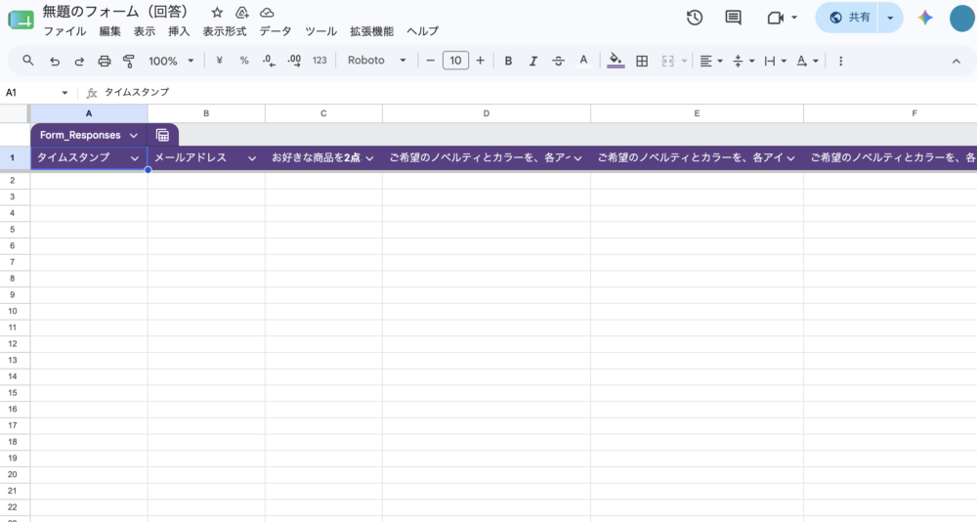
Task: Check the cloud save status icon
Action: [x=267, y=13]
